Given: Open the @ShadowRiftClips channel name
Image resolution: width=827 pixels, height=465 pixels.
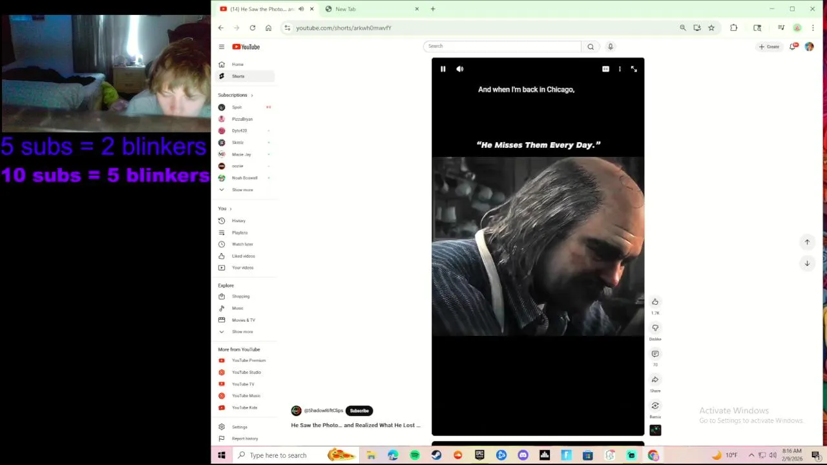Looking at the screenshot, I should 324,411.
